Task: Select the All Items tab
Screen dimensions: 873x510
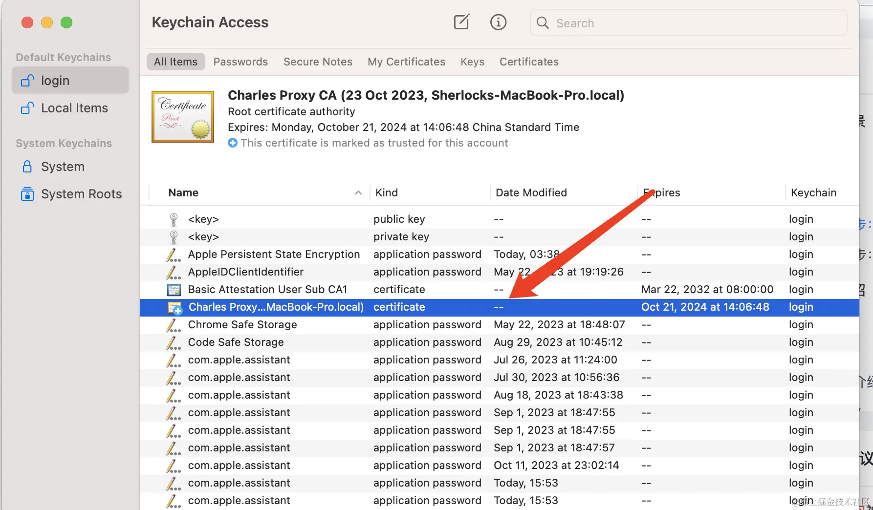Action: 176,62
